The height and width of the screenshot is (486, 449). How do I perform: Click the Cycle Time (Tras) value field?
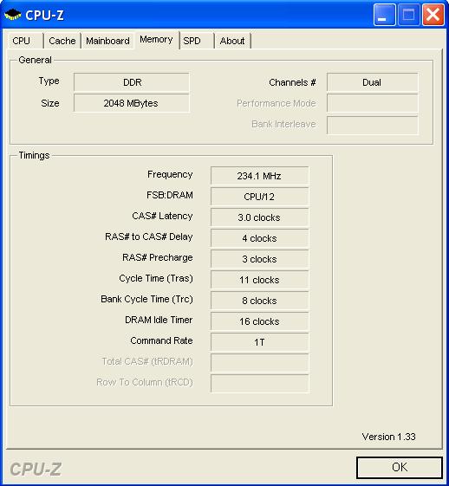(x=259, y=280)
